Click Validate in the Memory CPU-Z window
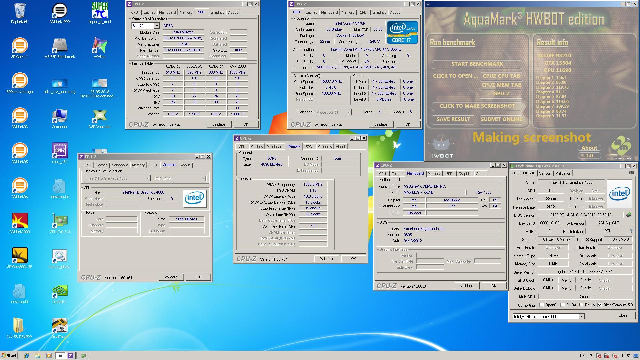The image size is (640, 360). pos(326,259)
